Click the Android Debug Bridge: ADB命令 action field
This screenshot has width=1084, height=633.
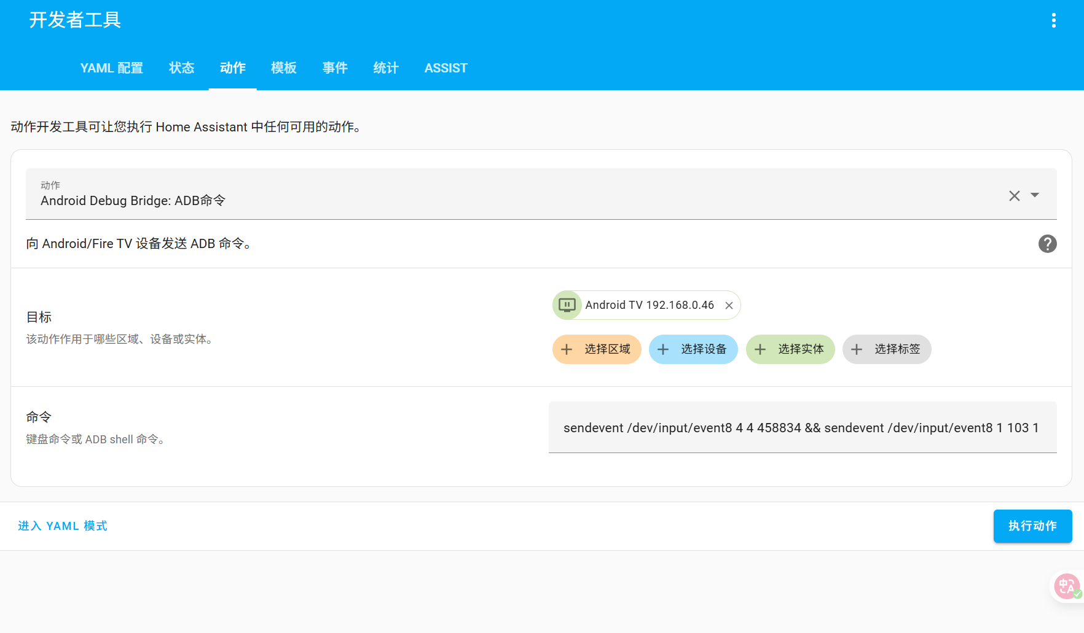[541, 194]
